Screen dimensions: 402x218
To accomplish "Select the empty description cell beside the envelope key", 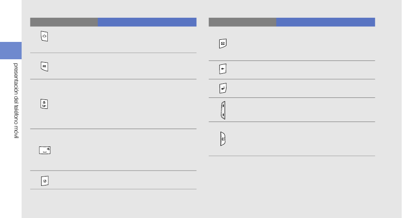I will click(325, 44).
